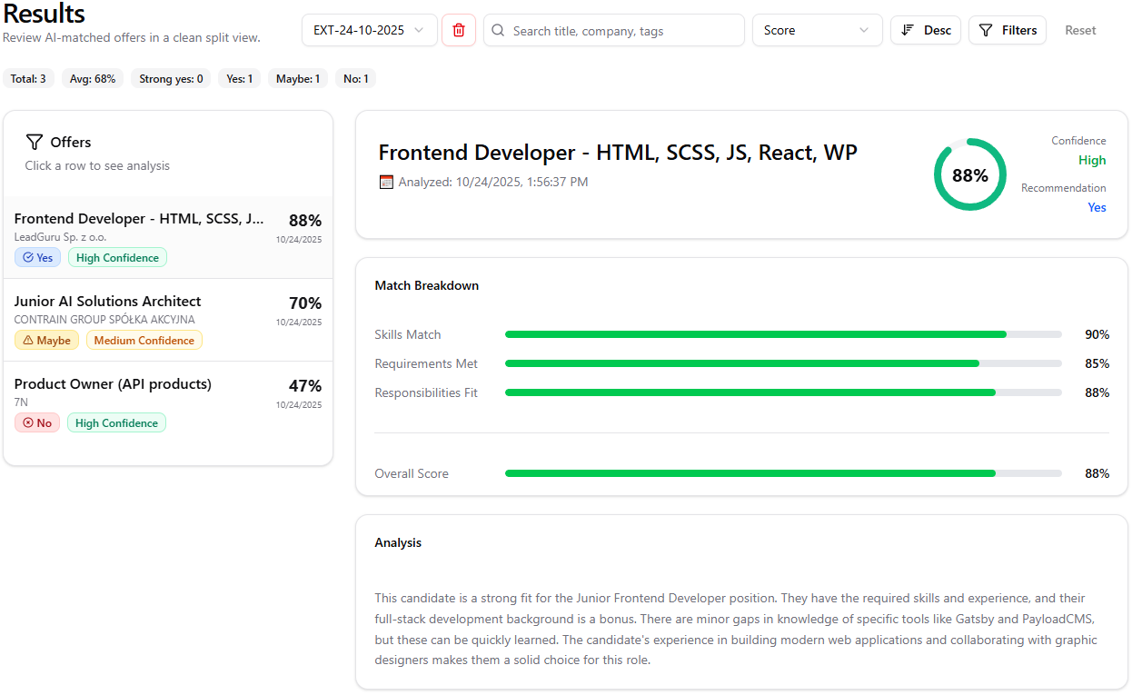This screenshot has height=695, width=1132.
Task: Click the Reset link
Action: [1080, 30]
